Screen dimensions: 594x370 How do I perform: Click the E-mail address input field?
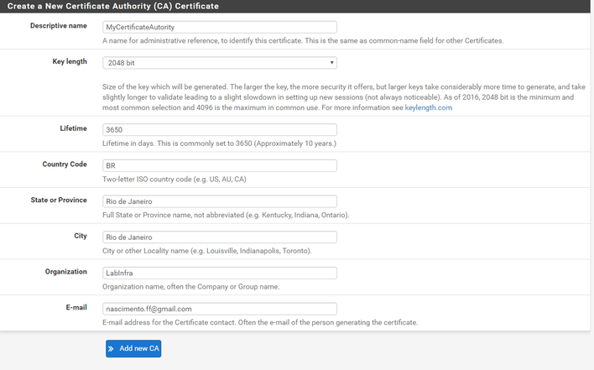(x=220, y=309)
